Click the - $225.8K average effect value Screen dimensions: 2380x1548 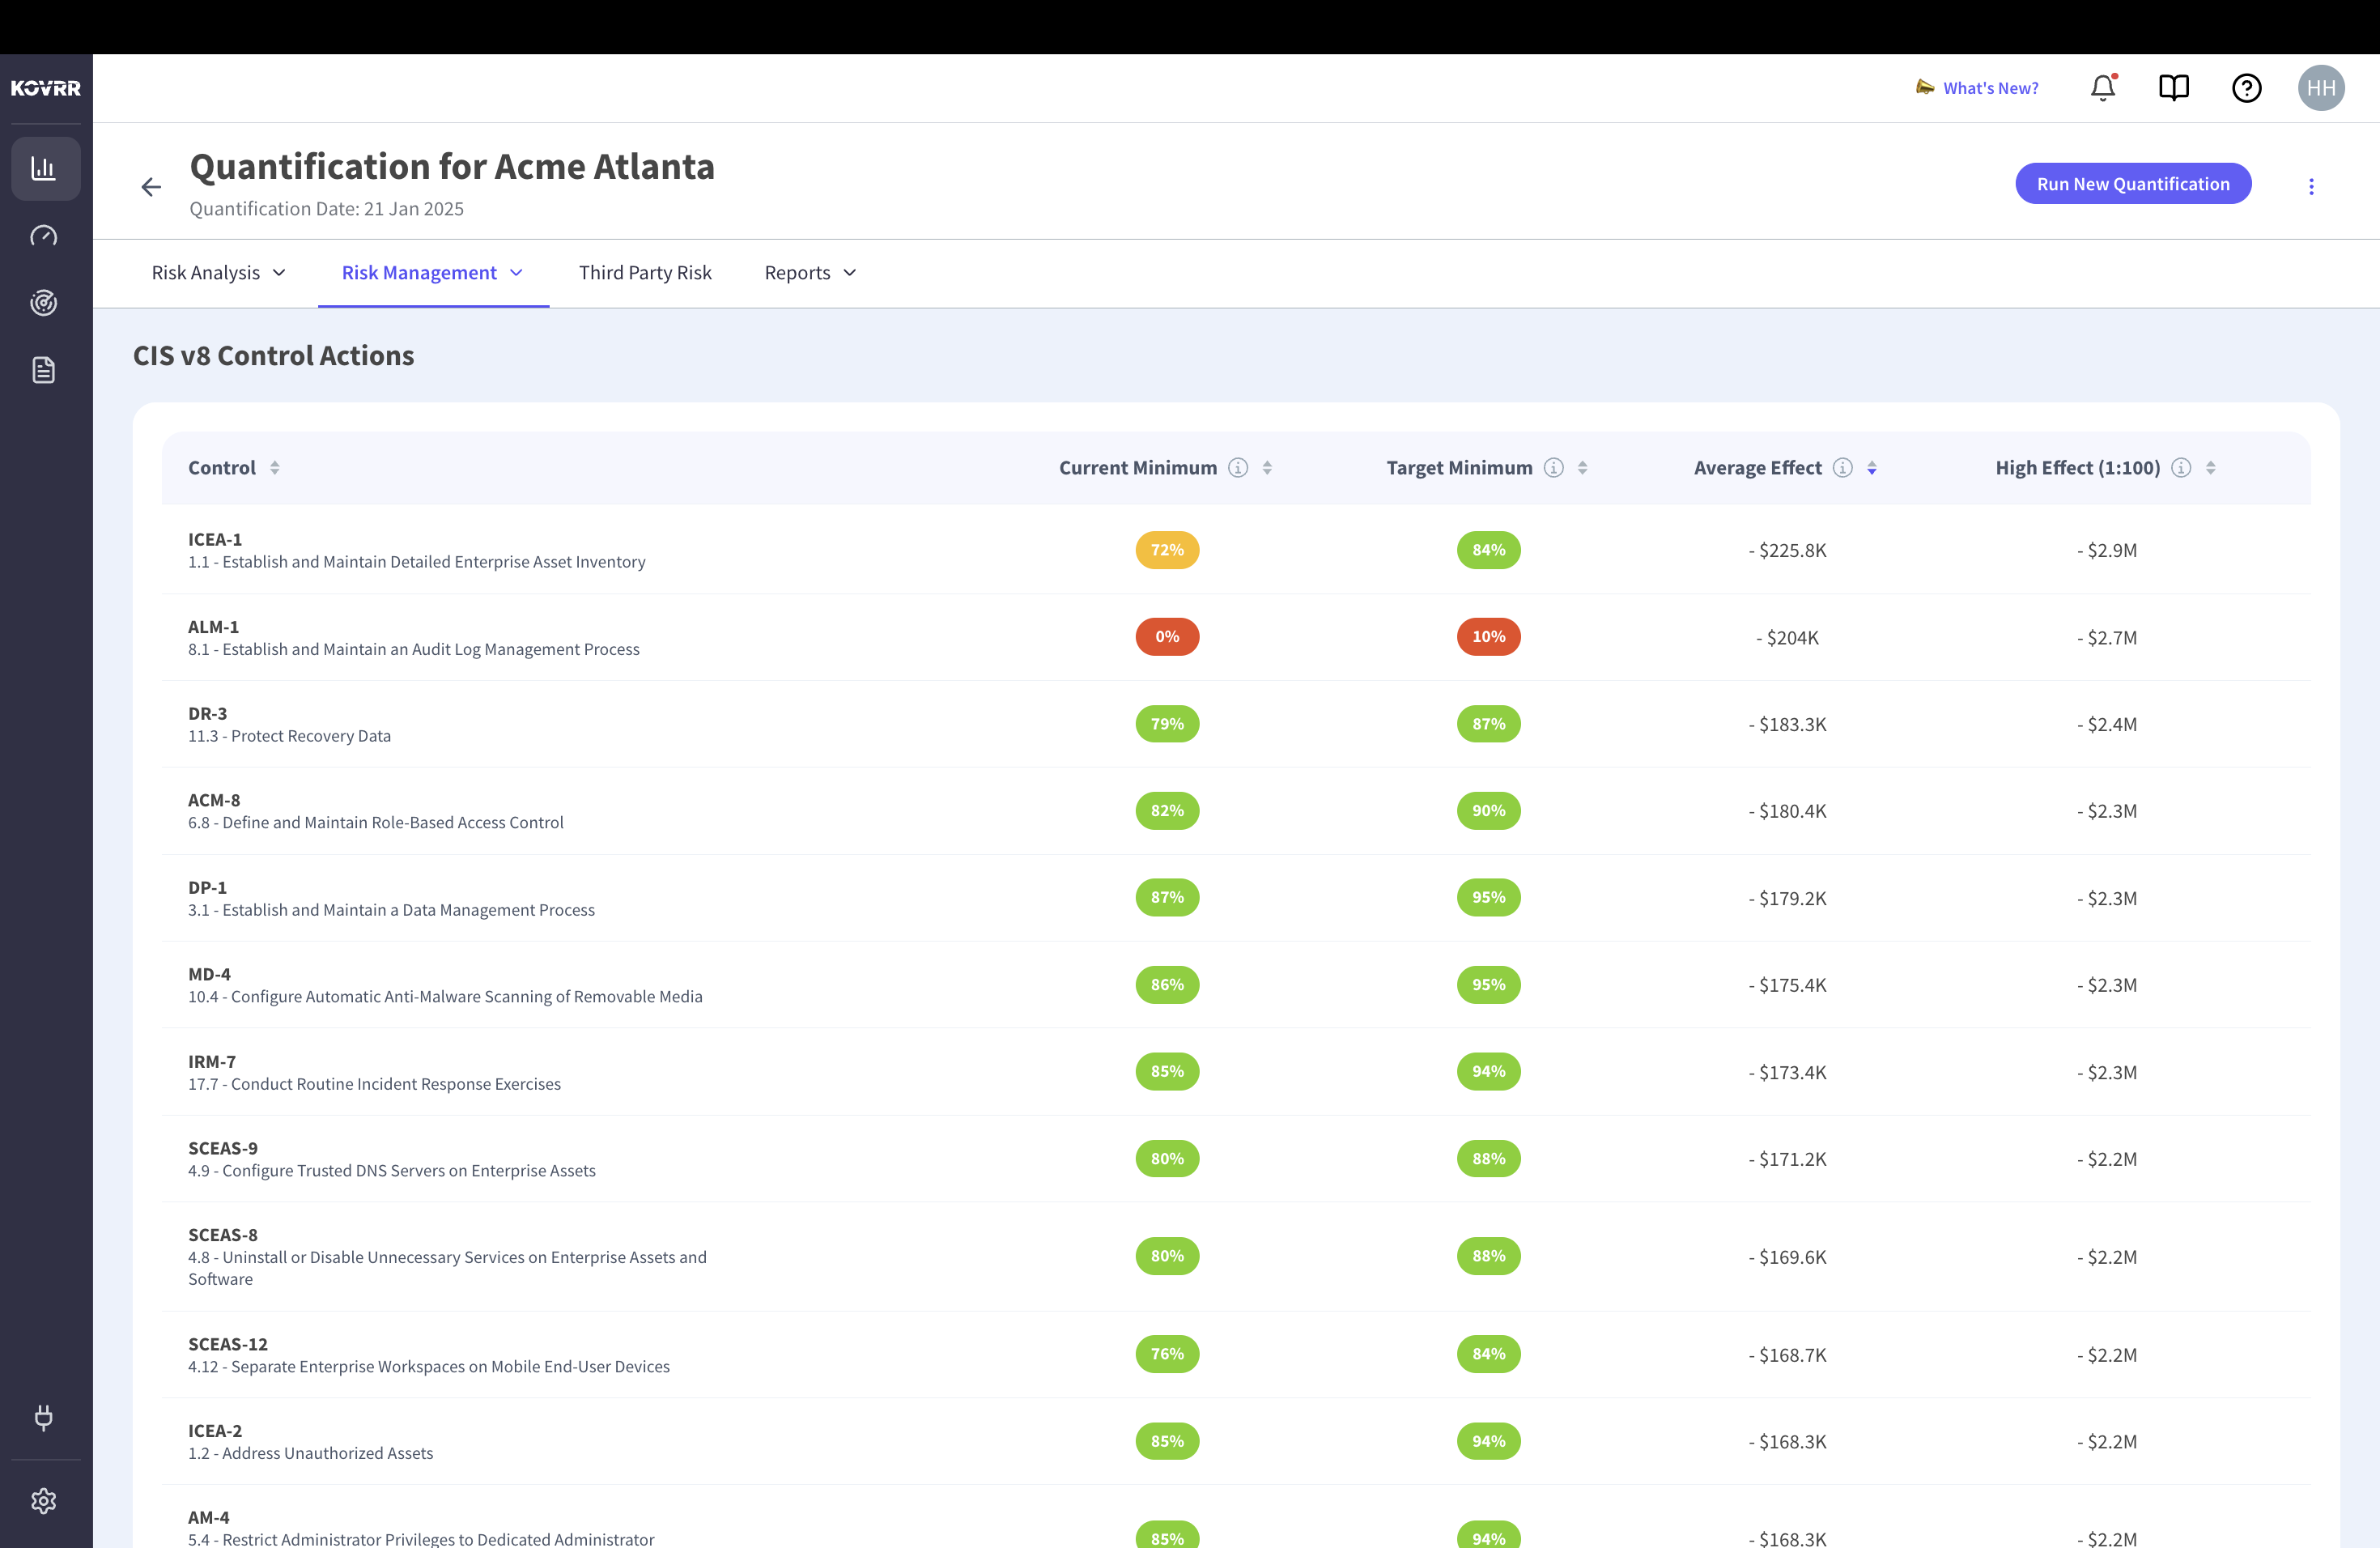coord(1787,551)
